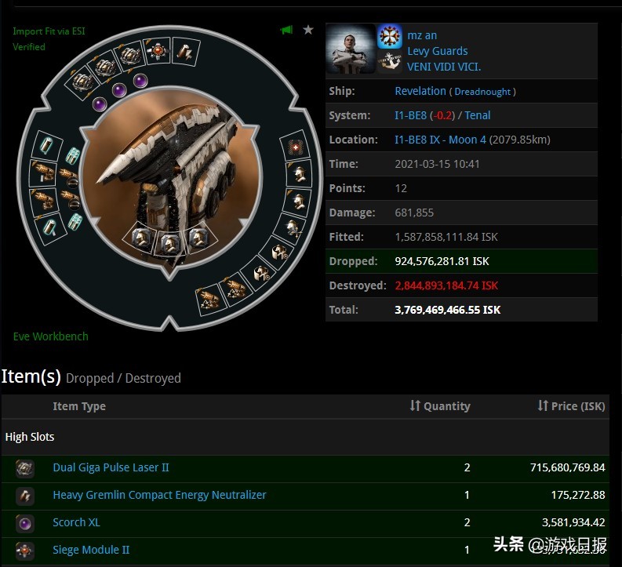Click the Item Type column header
This screenshot has width=622, height=567.
(79, 406)
